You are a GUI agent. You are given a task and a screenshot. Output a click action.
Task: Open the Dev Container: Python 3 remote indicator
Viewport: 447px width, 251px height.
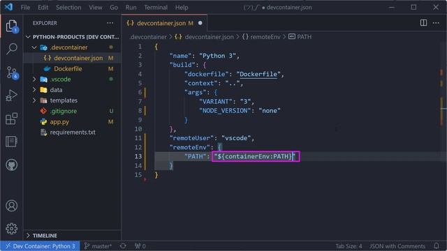41,246
